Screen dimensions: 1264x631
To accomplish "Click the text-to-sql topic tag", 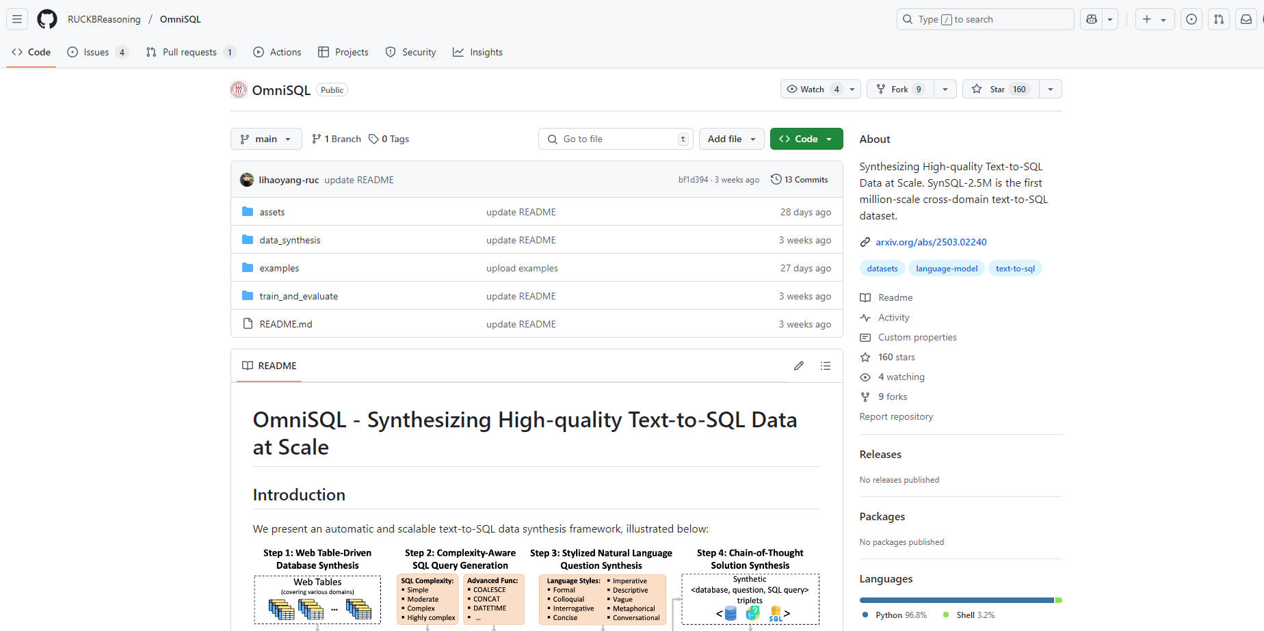I will tap(1015, 269).
